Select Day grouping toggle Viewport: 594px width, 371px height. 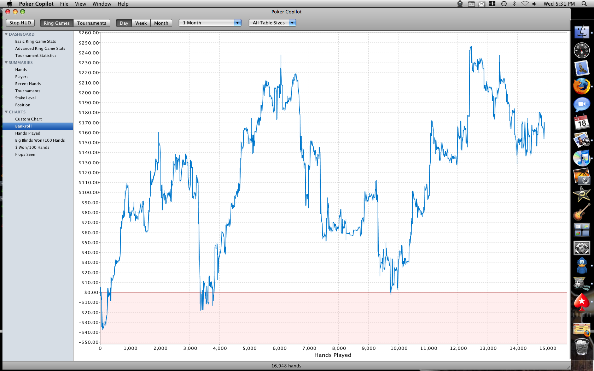(x=124, y=23)
